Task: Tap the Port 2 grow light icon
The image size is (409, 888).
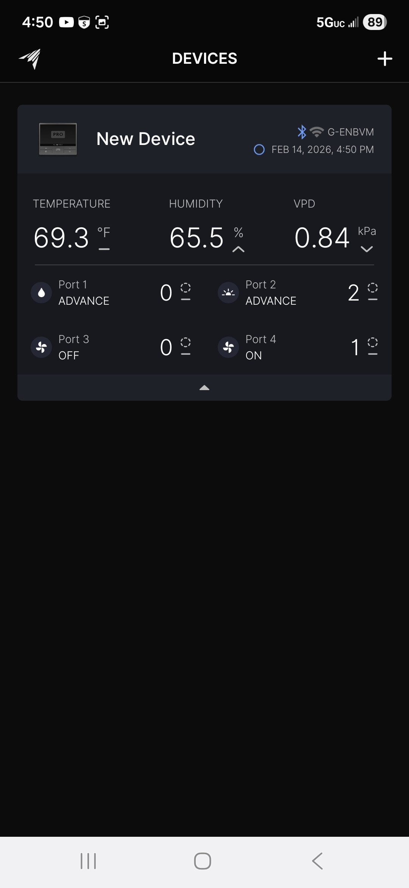Action: (228, 293)
